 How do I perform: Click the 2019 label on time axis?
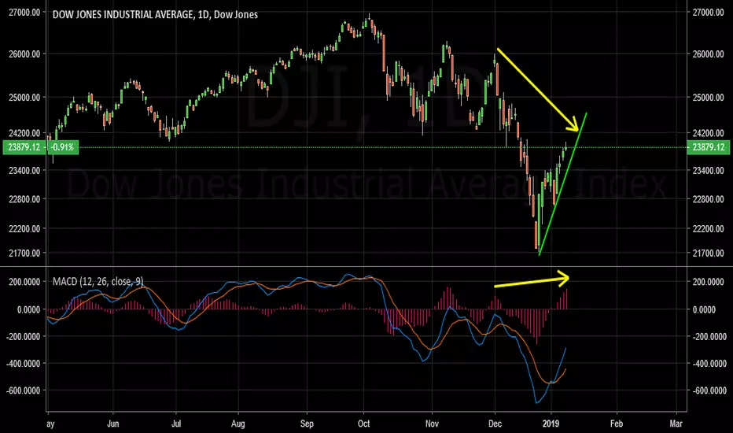tap(551, 424)
